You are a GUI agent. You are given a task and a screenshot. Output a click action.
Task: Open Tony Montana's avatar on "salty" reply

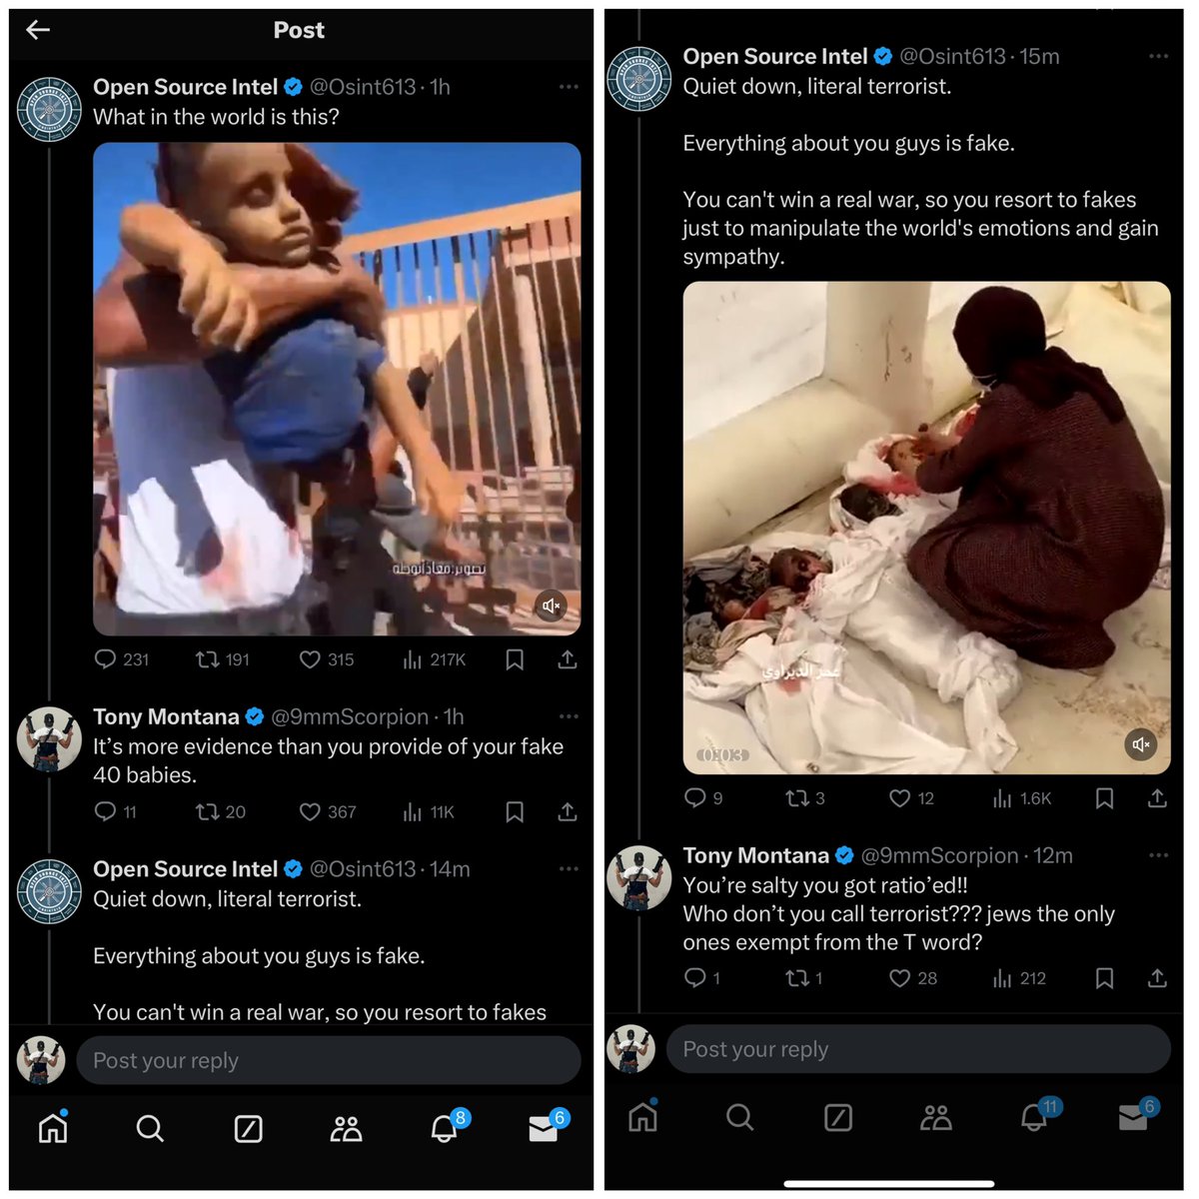pyautogui.click(x=639, y=877)
